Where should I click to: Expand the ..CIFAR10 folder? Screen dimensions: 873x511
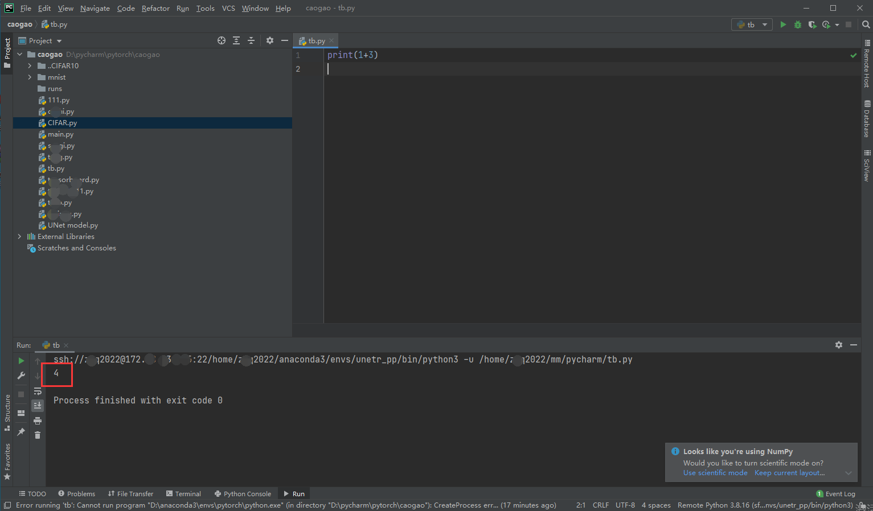(30, 66)
